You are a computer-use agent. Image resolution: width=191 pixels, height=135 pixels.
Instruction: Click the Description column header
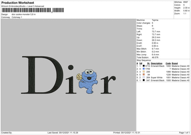point(157,63)
